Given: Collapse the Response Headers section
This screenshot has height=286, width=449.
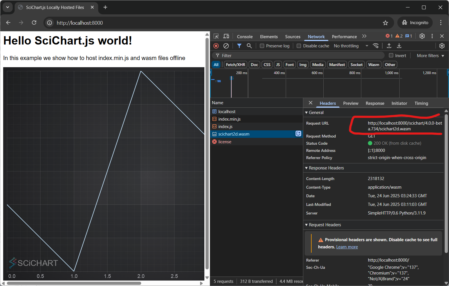Looking at the screenshot, I should point(326,168).
